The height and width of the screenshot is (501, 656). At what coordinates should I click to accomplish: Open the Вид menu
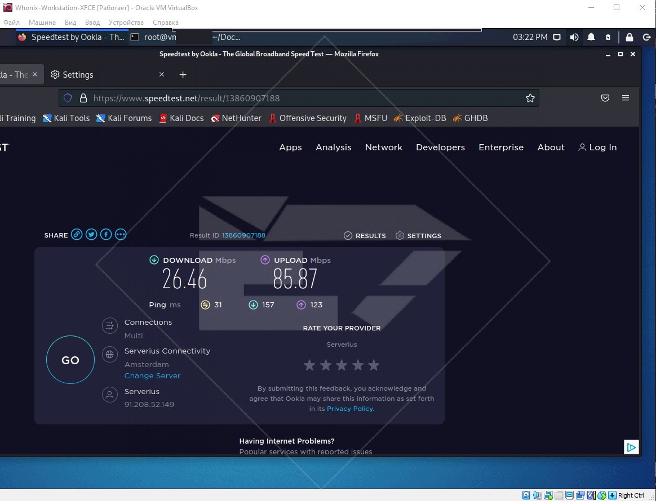click(70, 23)
